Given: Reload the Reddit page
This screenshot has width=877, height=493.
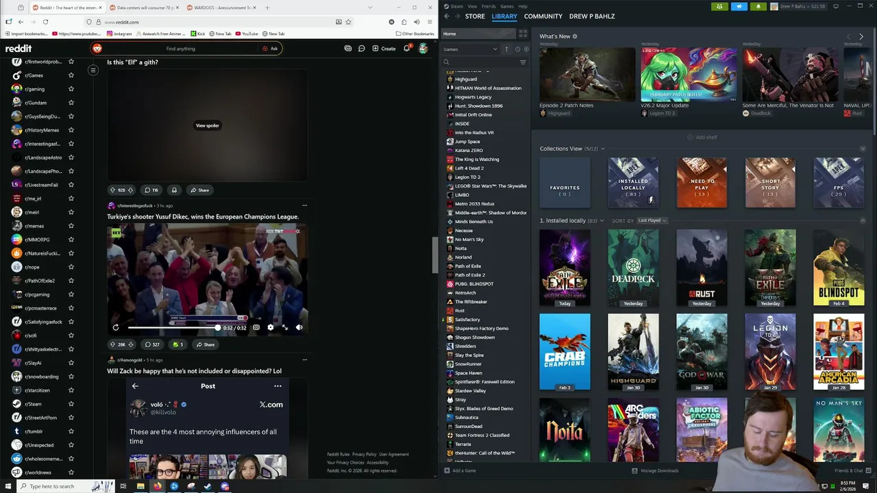Looking at the screenshot, I should click(45, 22).
